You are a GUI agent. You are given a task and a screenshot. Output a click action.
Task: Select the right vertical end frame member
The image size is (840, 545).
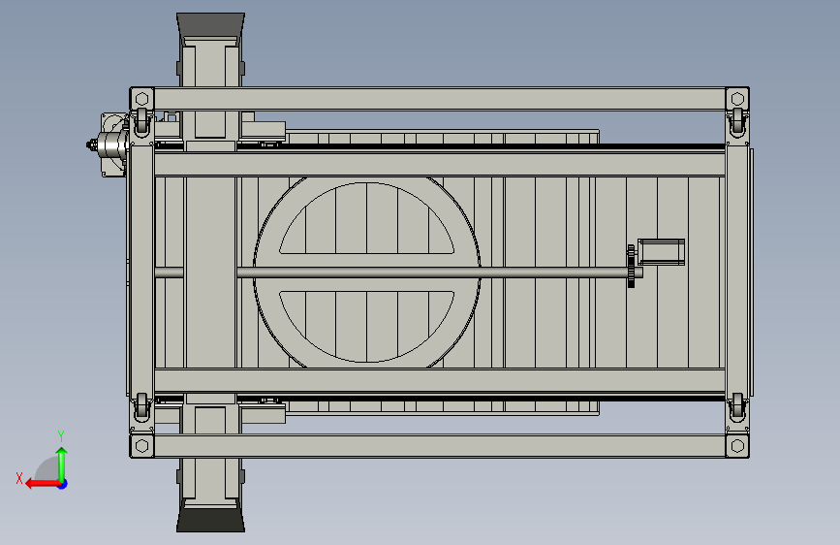(737, 272)
